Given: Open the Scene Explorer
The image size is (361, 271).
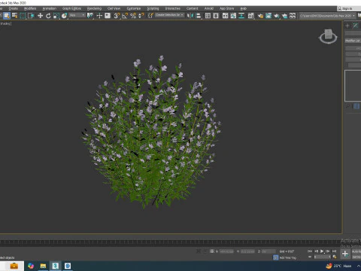Looking at the screenshot, I should (x=208, y=16).
